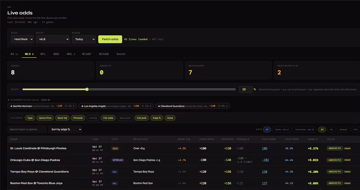Enable the LowVig column pill
This screenshot has height=190, width=360.
tap(93, 118)
